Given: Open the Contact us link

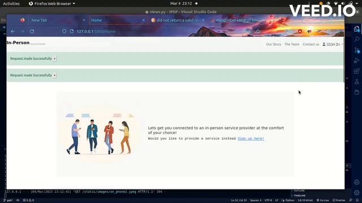Looking at the screenshot, I should click(x=311, y=44).
